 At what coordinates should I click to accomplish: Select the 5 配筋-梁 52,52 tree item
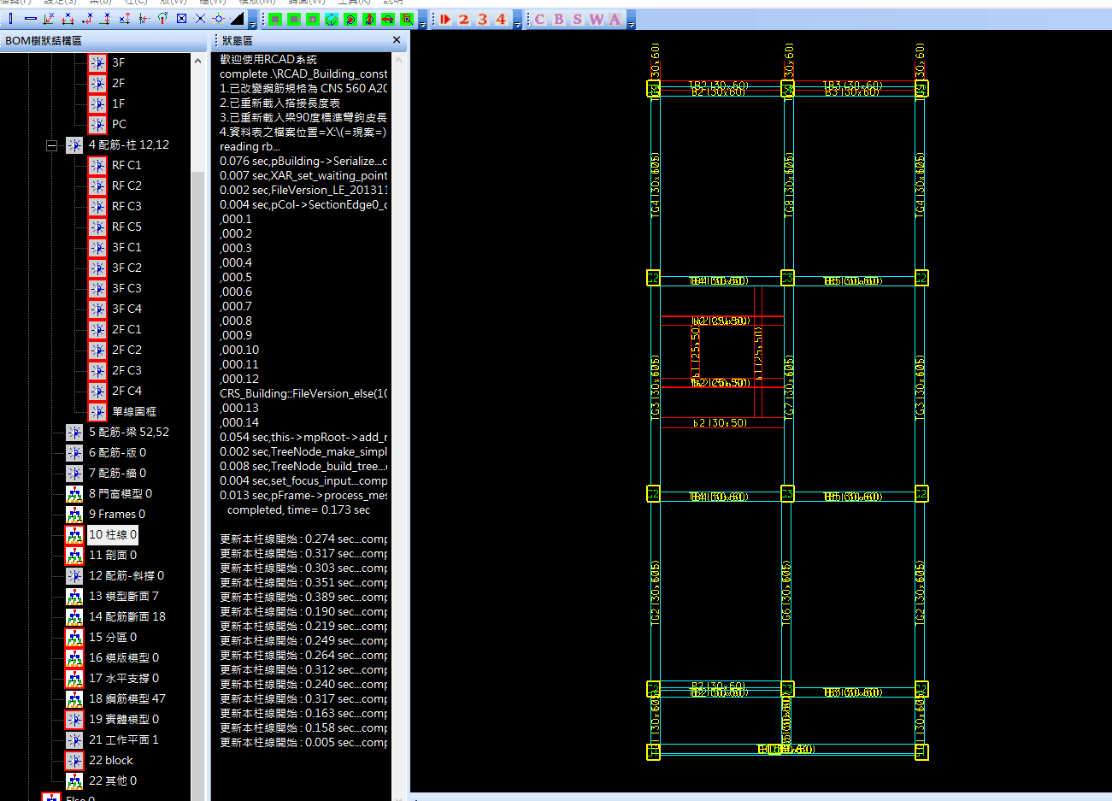point(128,432)
